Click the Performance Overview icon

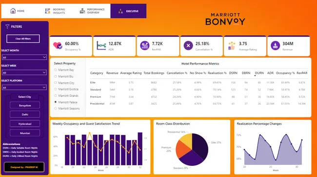point(82,11)
